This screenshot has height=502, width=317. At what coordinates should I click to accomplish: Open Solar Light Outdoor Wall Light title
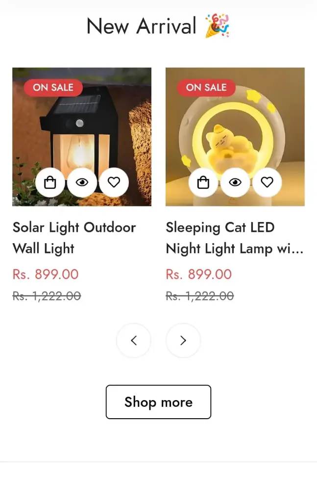(74, 238)
